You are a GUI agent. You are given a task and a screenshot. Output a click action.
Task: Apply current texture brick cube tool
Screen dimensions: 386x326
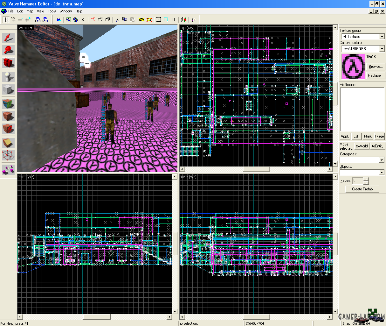click(x=8, y=116)
